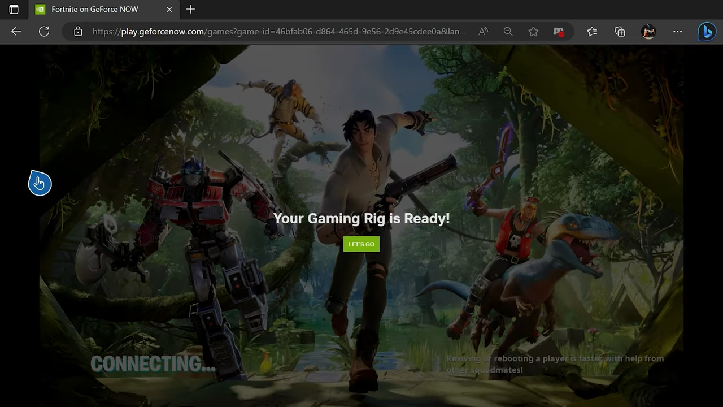Open the game controller extension icon

(559, 32)
